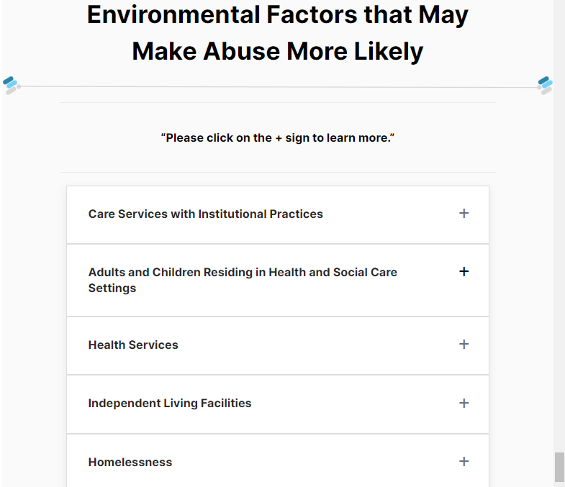The width and height of the screenshot is (565, 487).
Task: Open 'Independent Living Facilities' accordion title
Action: [170, 403]
